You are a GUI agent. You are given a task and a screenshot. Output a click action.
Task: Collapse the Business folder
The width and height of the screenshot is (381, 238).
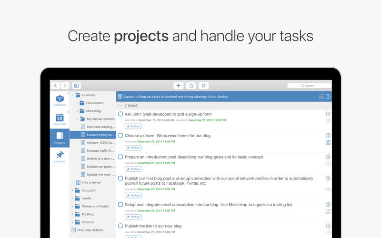73,95
